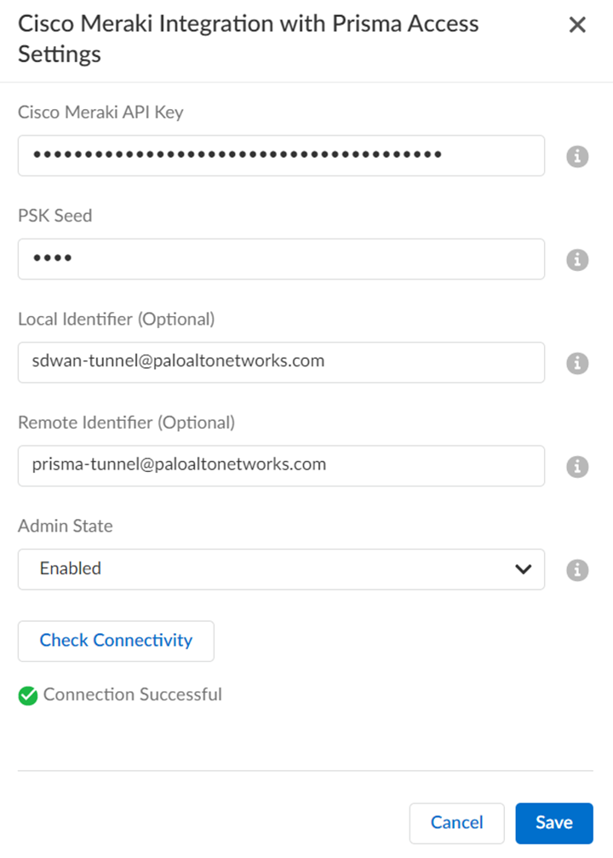
Task: Click Check Connectivity
Action: coord(115,641)
